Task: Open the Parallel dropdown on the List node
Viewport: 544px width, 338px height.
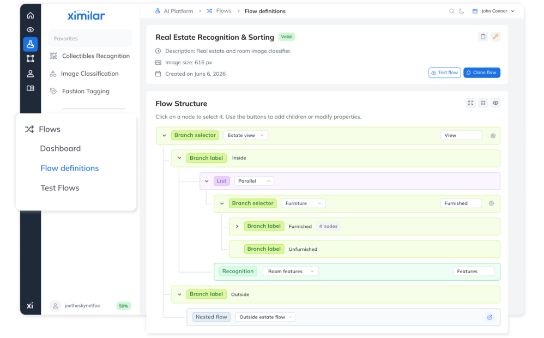Action: click(254, 180)
